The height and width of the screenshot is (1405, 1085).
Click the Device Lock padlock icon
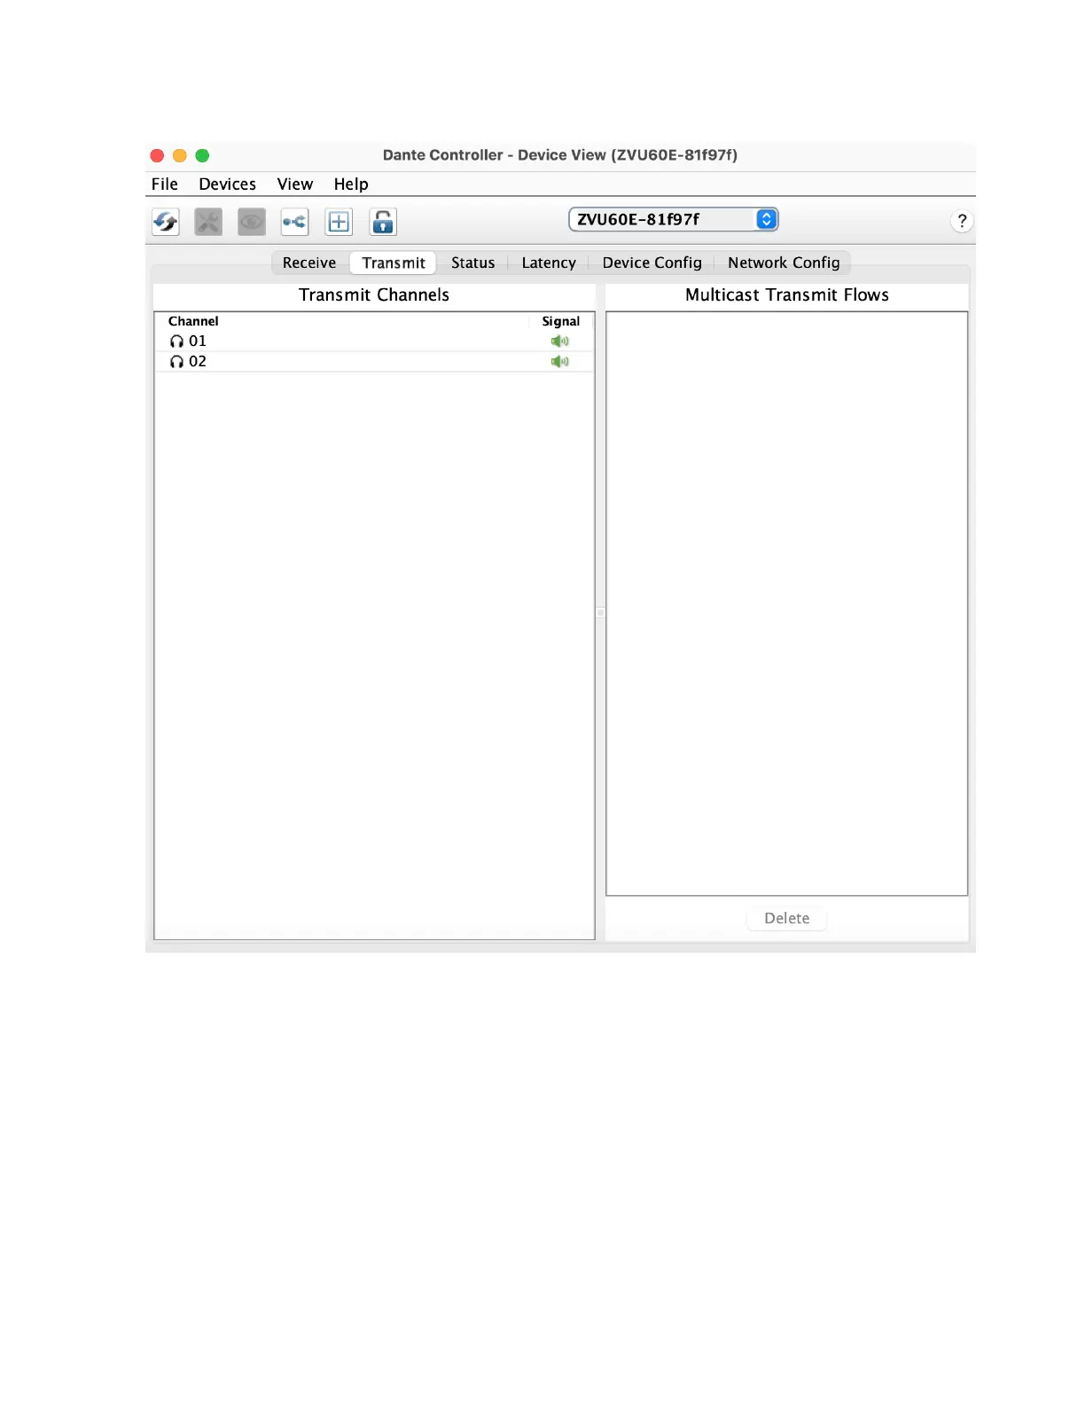point(383,222)
